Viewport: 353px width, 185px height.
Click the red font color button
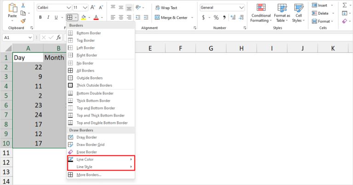[x=96, y=17]
